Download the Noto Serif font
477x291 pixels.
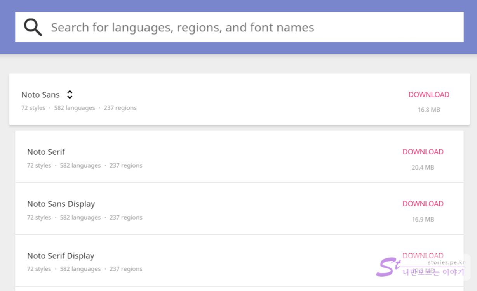tap(423, 152)
